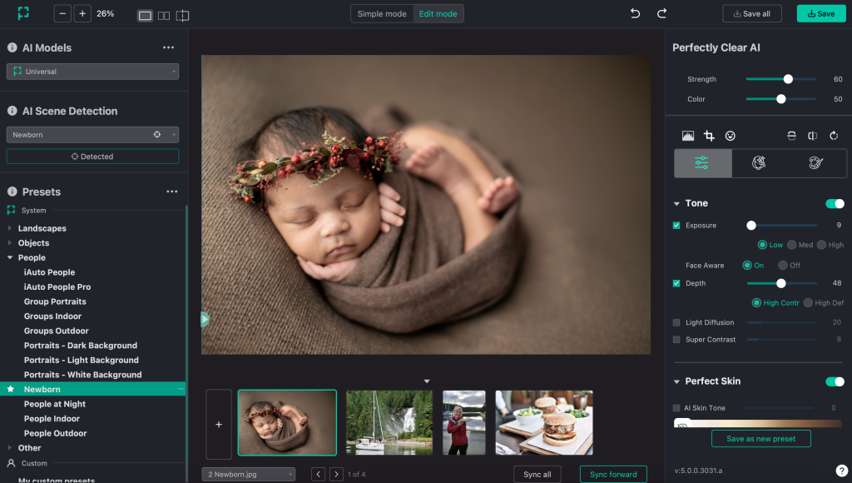Viewport: 852px width, 483px height.
Task: Click the Save as new preset button
Action: 760,439
